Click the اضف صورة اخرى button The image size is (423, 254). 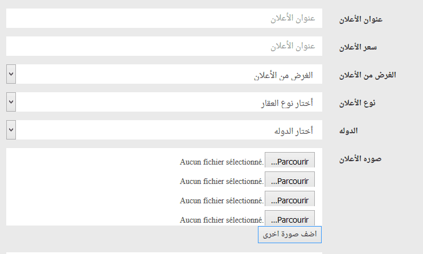click(290, 234)
